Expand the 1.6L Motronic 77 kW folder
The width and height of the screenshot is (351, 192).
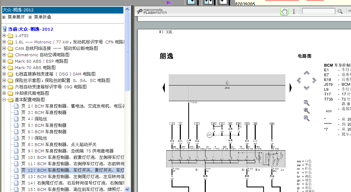4,42
